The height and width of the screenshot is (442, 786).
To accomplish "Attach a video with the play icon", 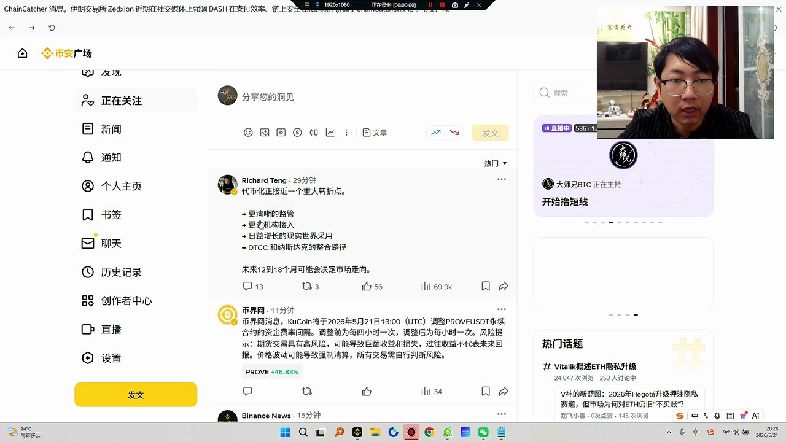I will pos(281,133).
